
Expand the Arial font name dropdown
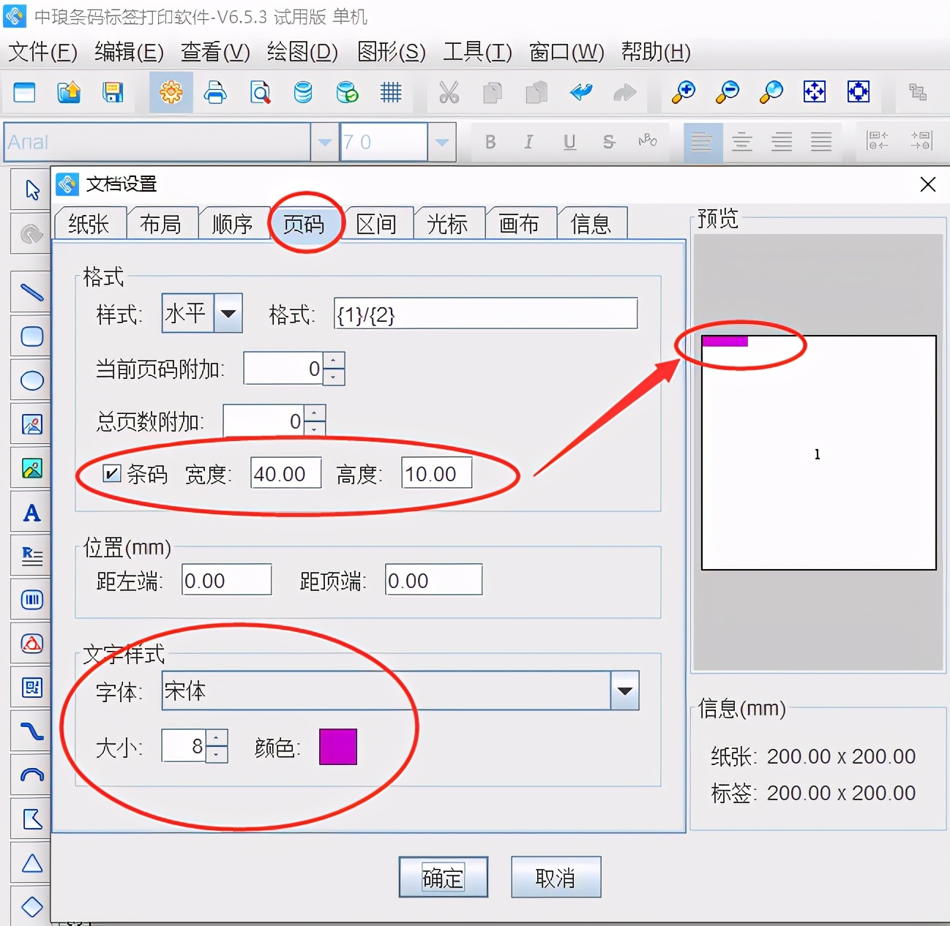(324, 142)
